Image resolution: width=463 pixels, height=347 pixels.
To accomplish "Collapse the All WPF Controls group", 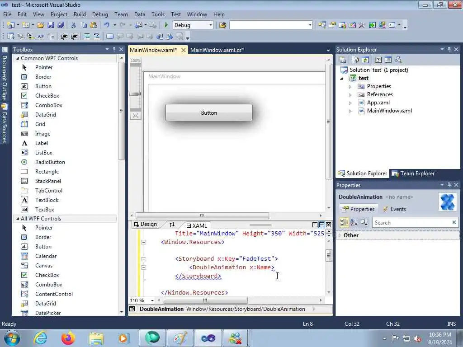I will [x=18, y=219].
